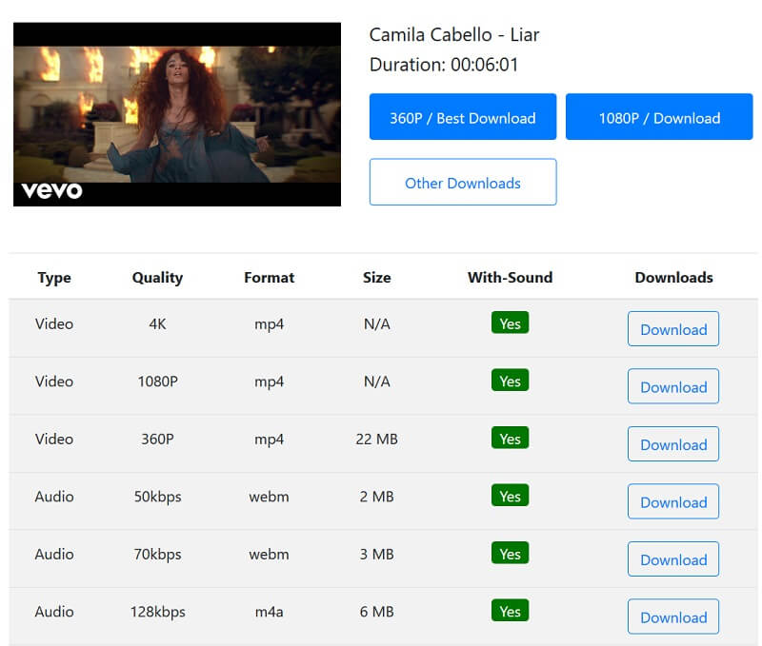This screenshot has width=762, height=646.
Task: Select the video title Camila Cabello - Liar
Action: tap(454, 35)
